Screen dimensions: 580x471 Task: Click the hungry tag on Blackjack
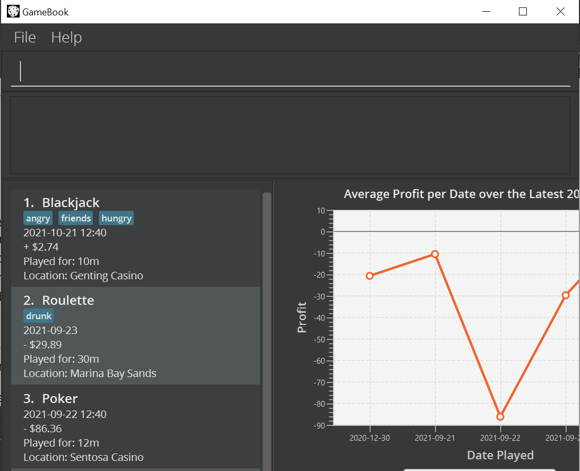(116, 218)
